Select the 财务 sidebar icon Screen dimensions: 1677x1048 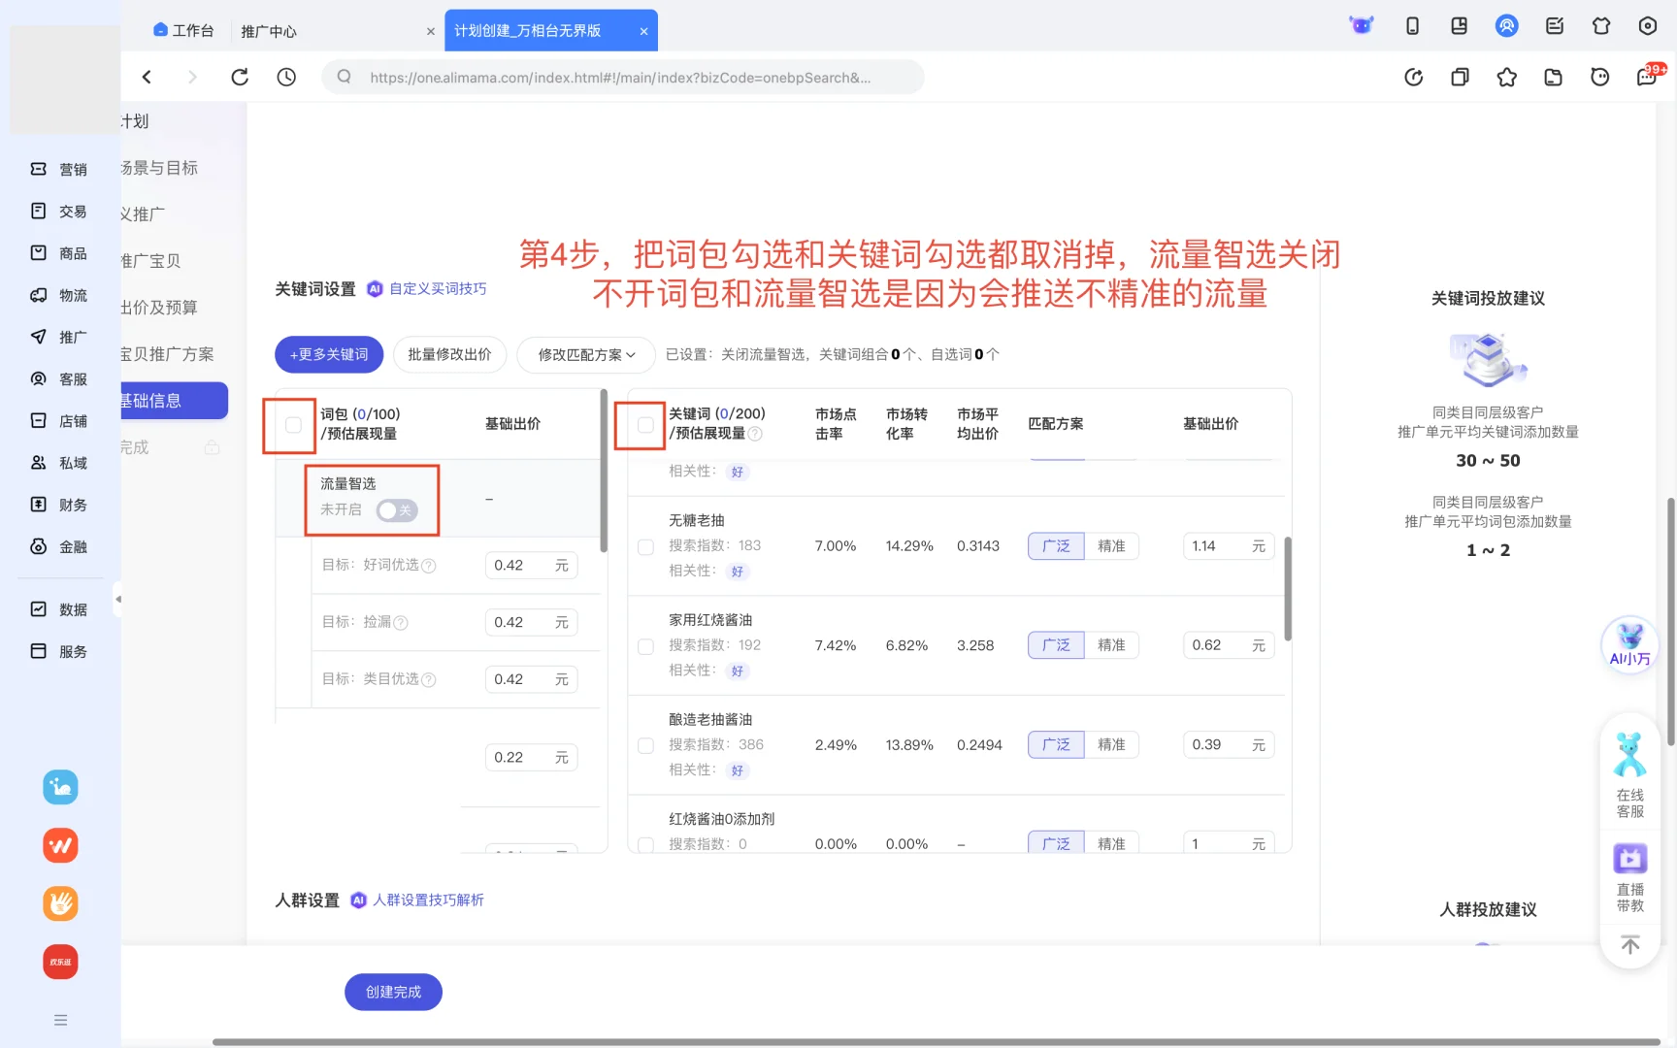(38, 505)
